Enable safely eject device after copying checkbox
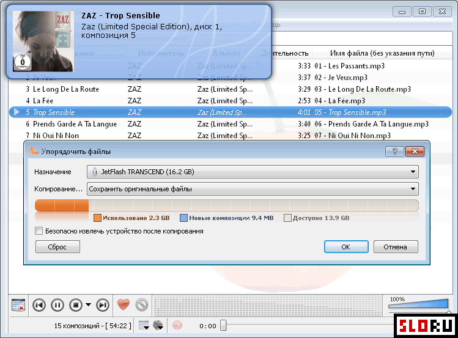The width and height of the screenshot is (458, 338). pos(39,231)
